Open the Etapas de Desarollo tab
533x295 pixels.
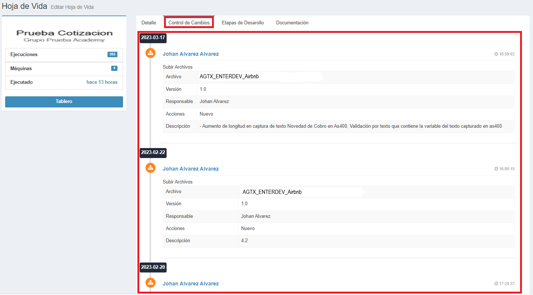click(243, 23)
